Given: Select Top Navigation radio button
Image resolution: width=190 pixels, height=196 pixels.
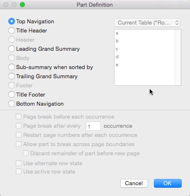Looking at the screenshot, I should click(x=12, y=21).
